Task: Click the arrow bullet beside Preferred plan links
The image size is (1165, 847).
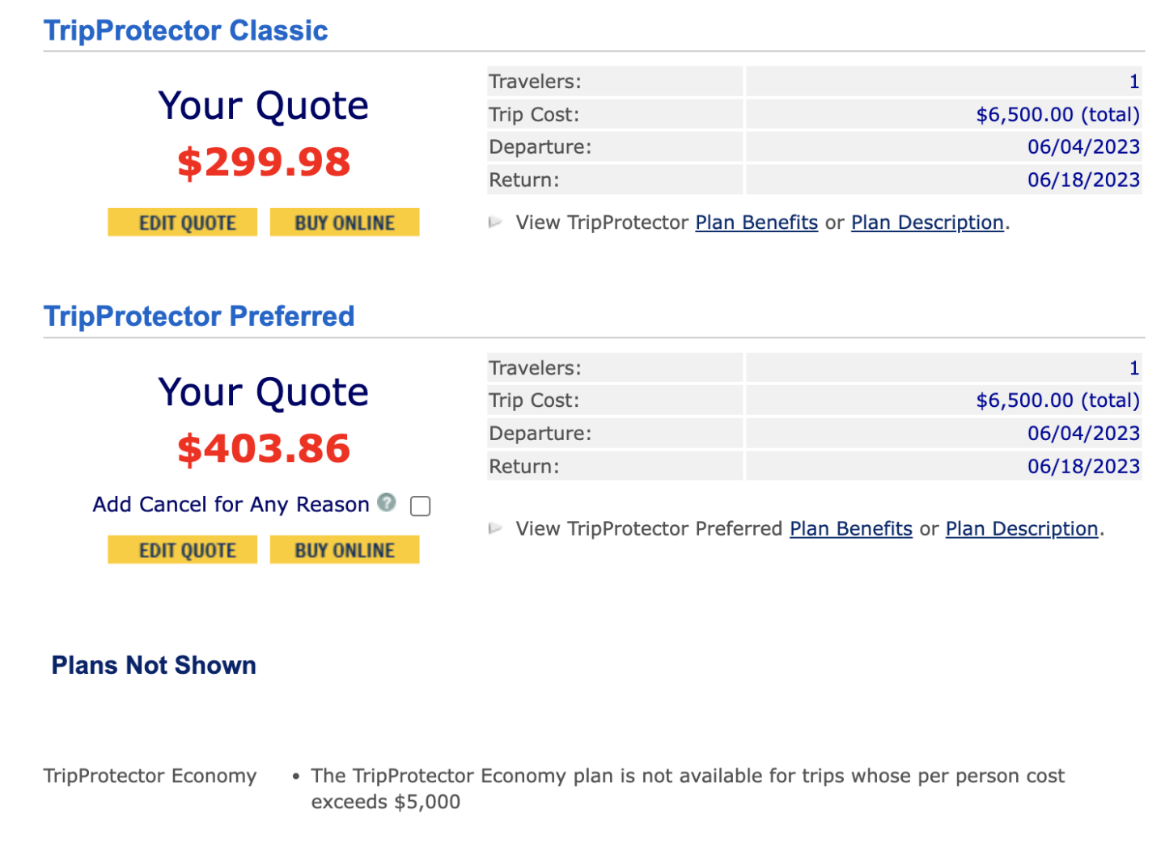Action: [495, 529]
